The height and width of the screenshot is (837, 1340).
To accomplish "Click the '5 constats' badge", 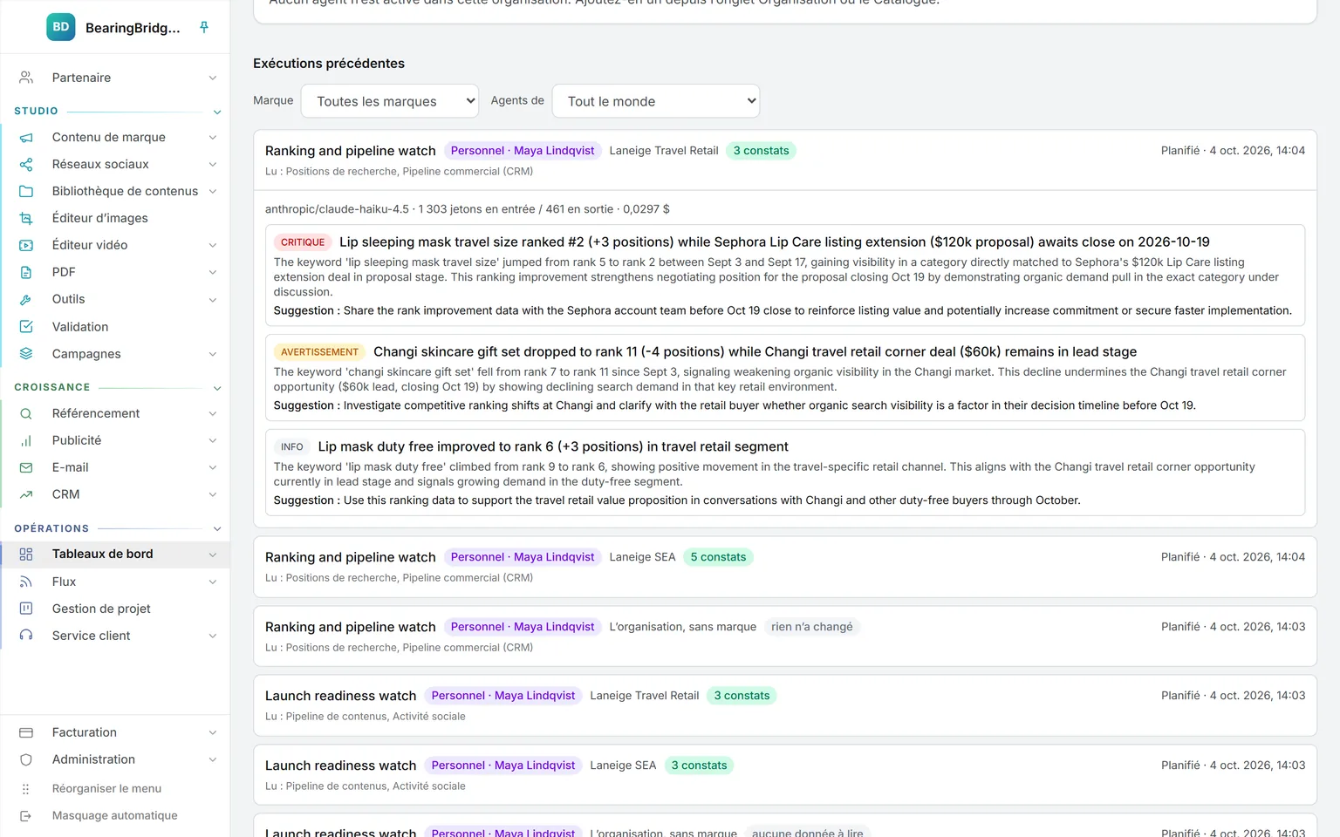I will coord(718,557).
